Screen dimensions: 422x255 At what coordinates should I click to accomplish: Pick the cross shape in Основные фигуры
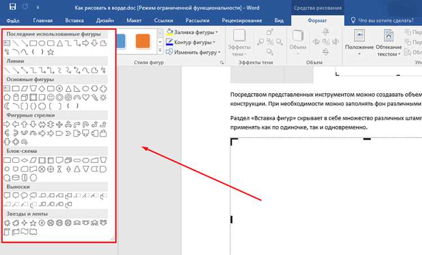(x=103, y=89)
